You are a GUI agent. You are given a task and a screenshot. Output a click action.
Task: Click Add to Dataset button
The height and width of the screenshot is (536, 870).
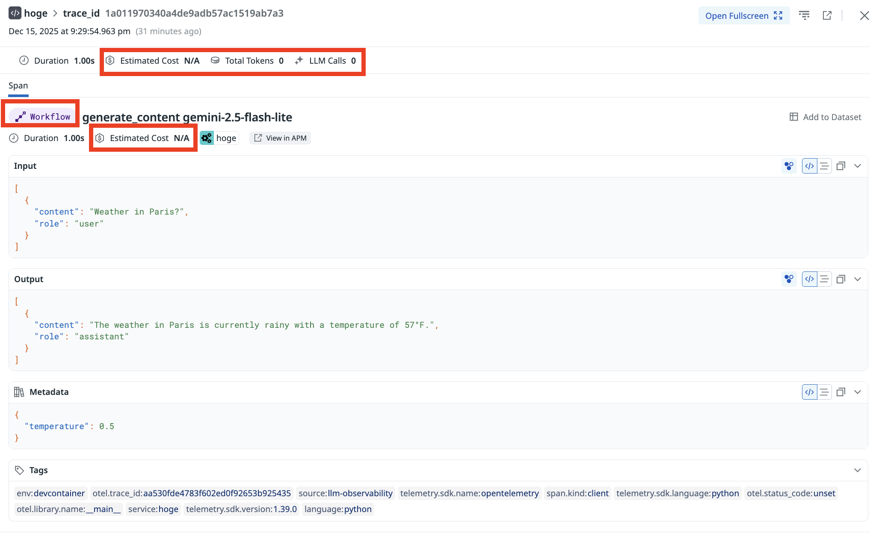click(825, 117)
